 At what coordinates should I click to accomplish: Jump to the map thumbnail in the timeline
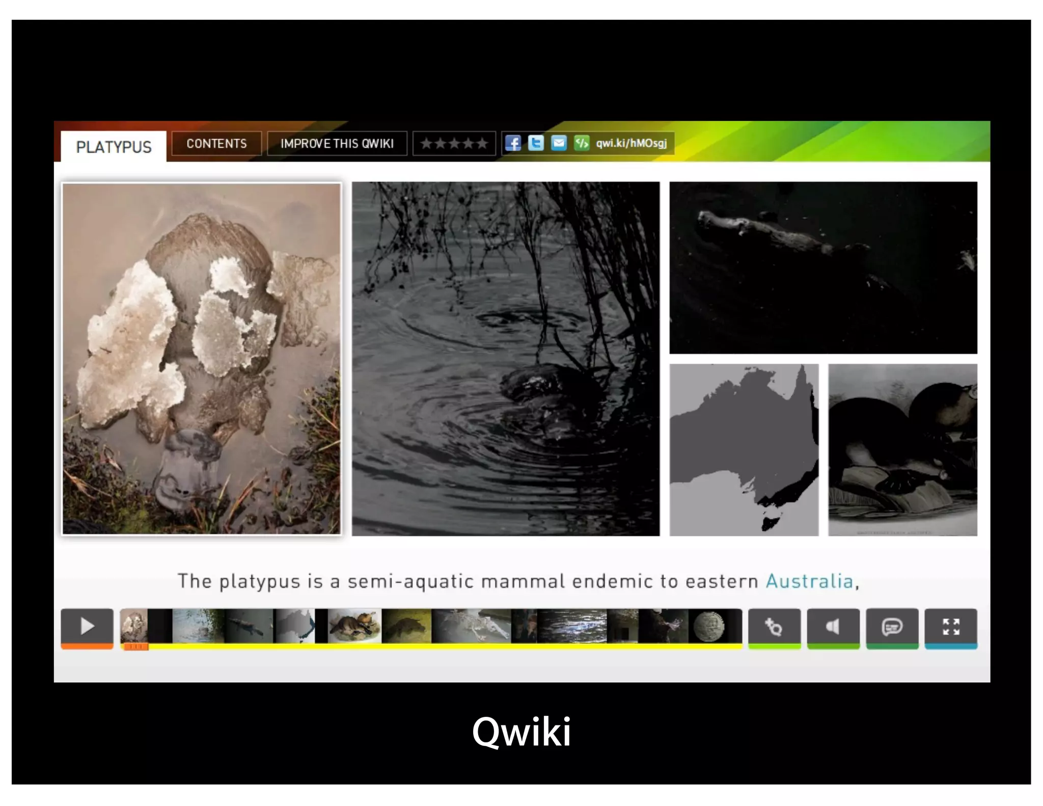click(x=294, y=626)
